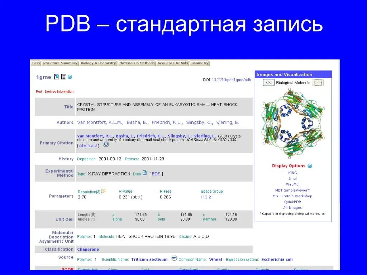The width and height of the screenshot is (367, 275).
Task: Click author Basha, E. in Authors row
Action: tap(137, 122)
